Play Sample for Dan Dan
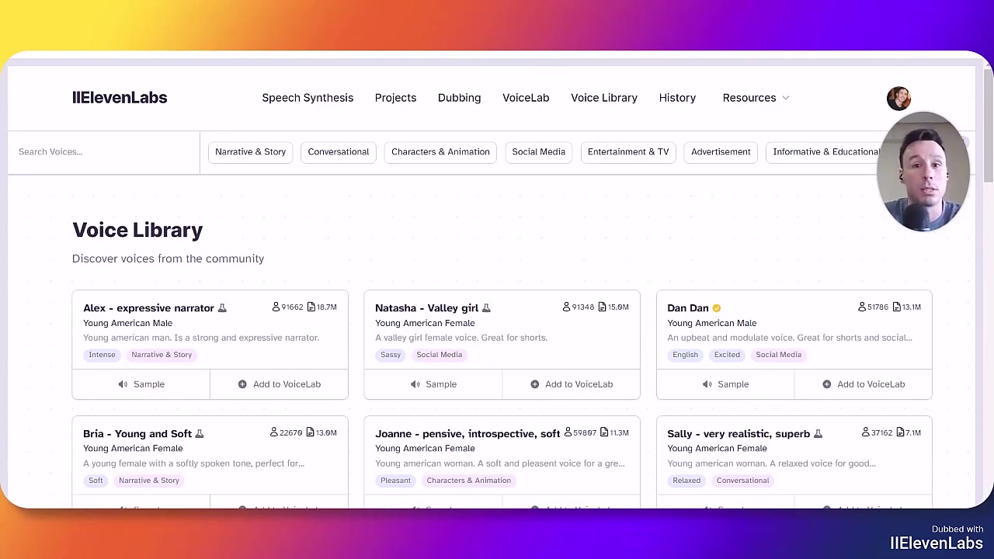 725,384
